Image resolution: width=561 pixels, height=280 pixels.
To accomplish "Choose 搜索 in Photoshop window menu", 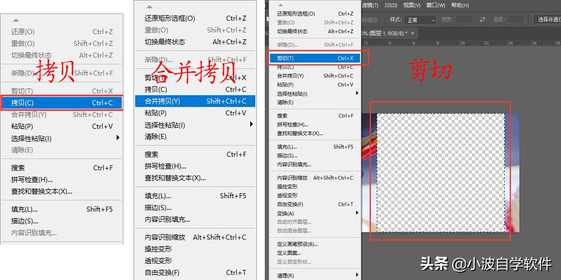I will pyautogui.click(x=315, y=116).
